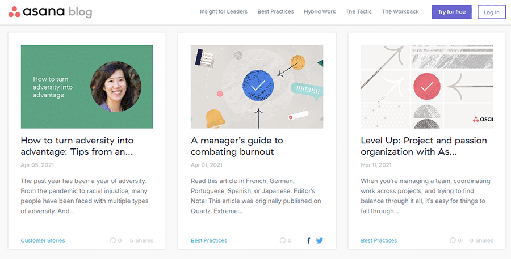Open 'A manager's guide to combating burnout' title

tap(237, 146)
